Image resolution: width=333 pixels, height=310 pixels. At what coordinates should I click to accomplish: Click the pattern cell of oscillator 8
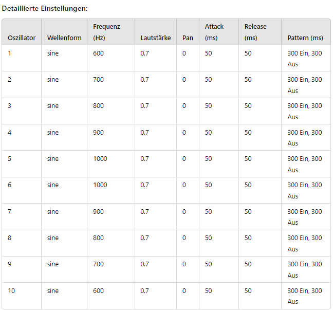pos(305,243)
